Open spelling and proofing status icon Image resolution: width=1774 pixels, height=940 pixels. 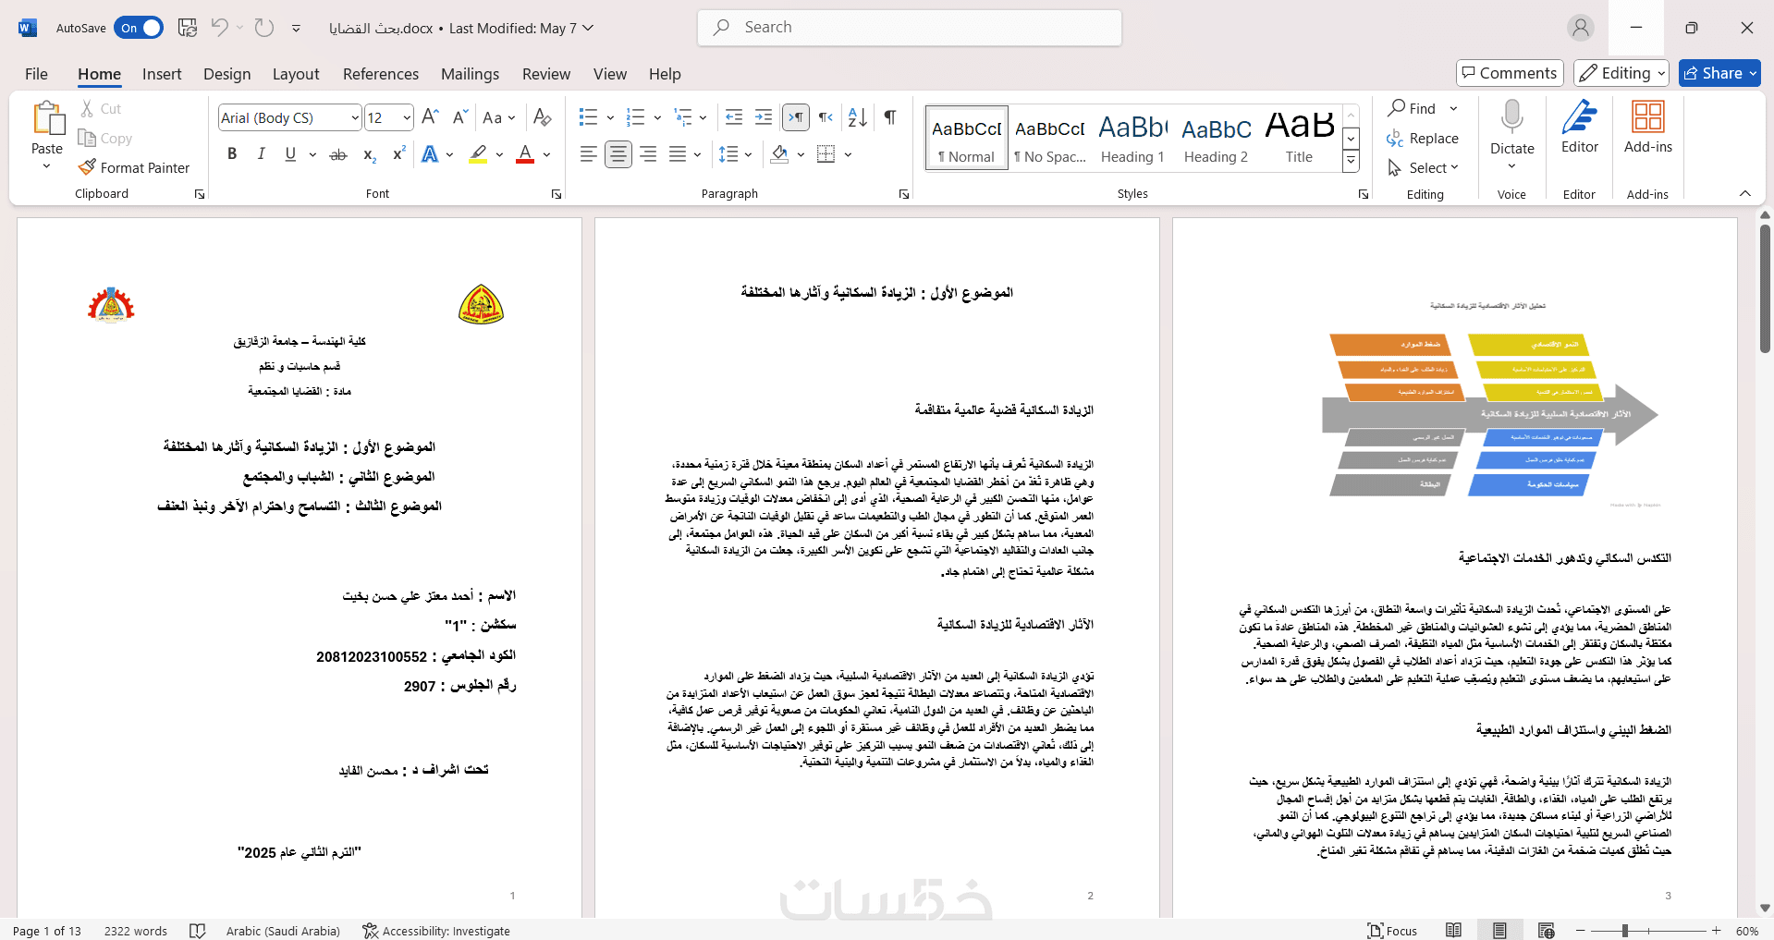click(197, 931)
